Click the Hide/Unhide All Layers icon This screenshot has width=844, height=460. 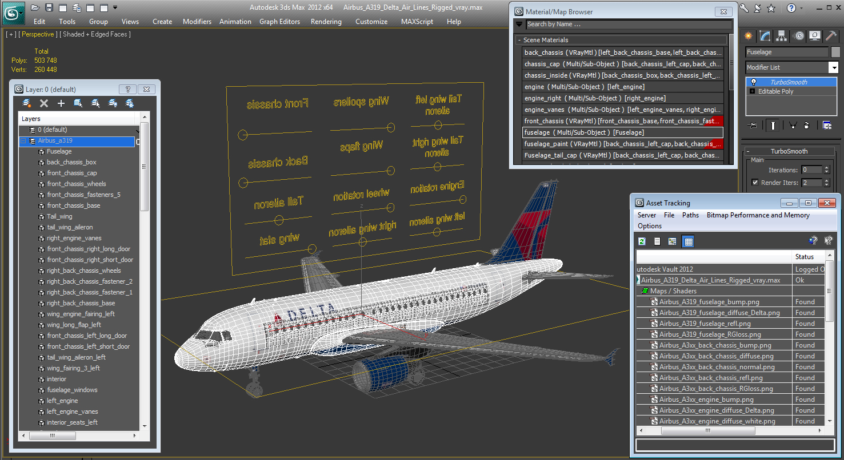(113, 103)
